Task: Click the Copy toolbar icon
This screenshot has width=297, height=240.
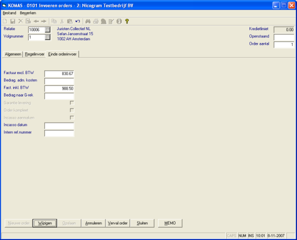Action: pyautogui.click(x=54, y=21)
